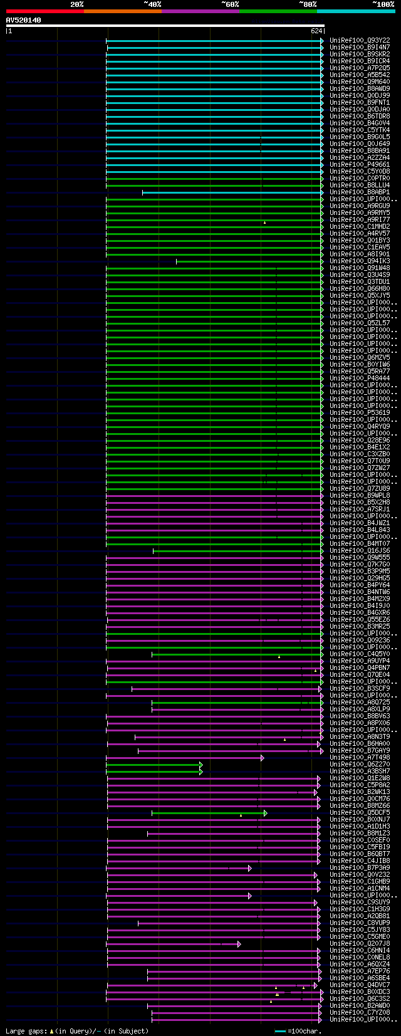Click the orange ~40% identity legend segment
The image size is (401, 1036).
click(x=123, y=11)
